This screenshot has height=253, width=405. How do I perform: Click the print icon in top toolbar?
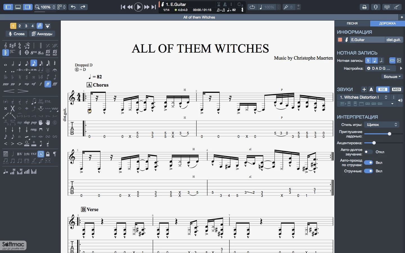point(364,7)
